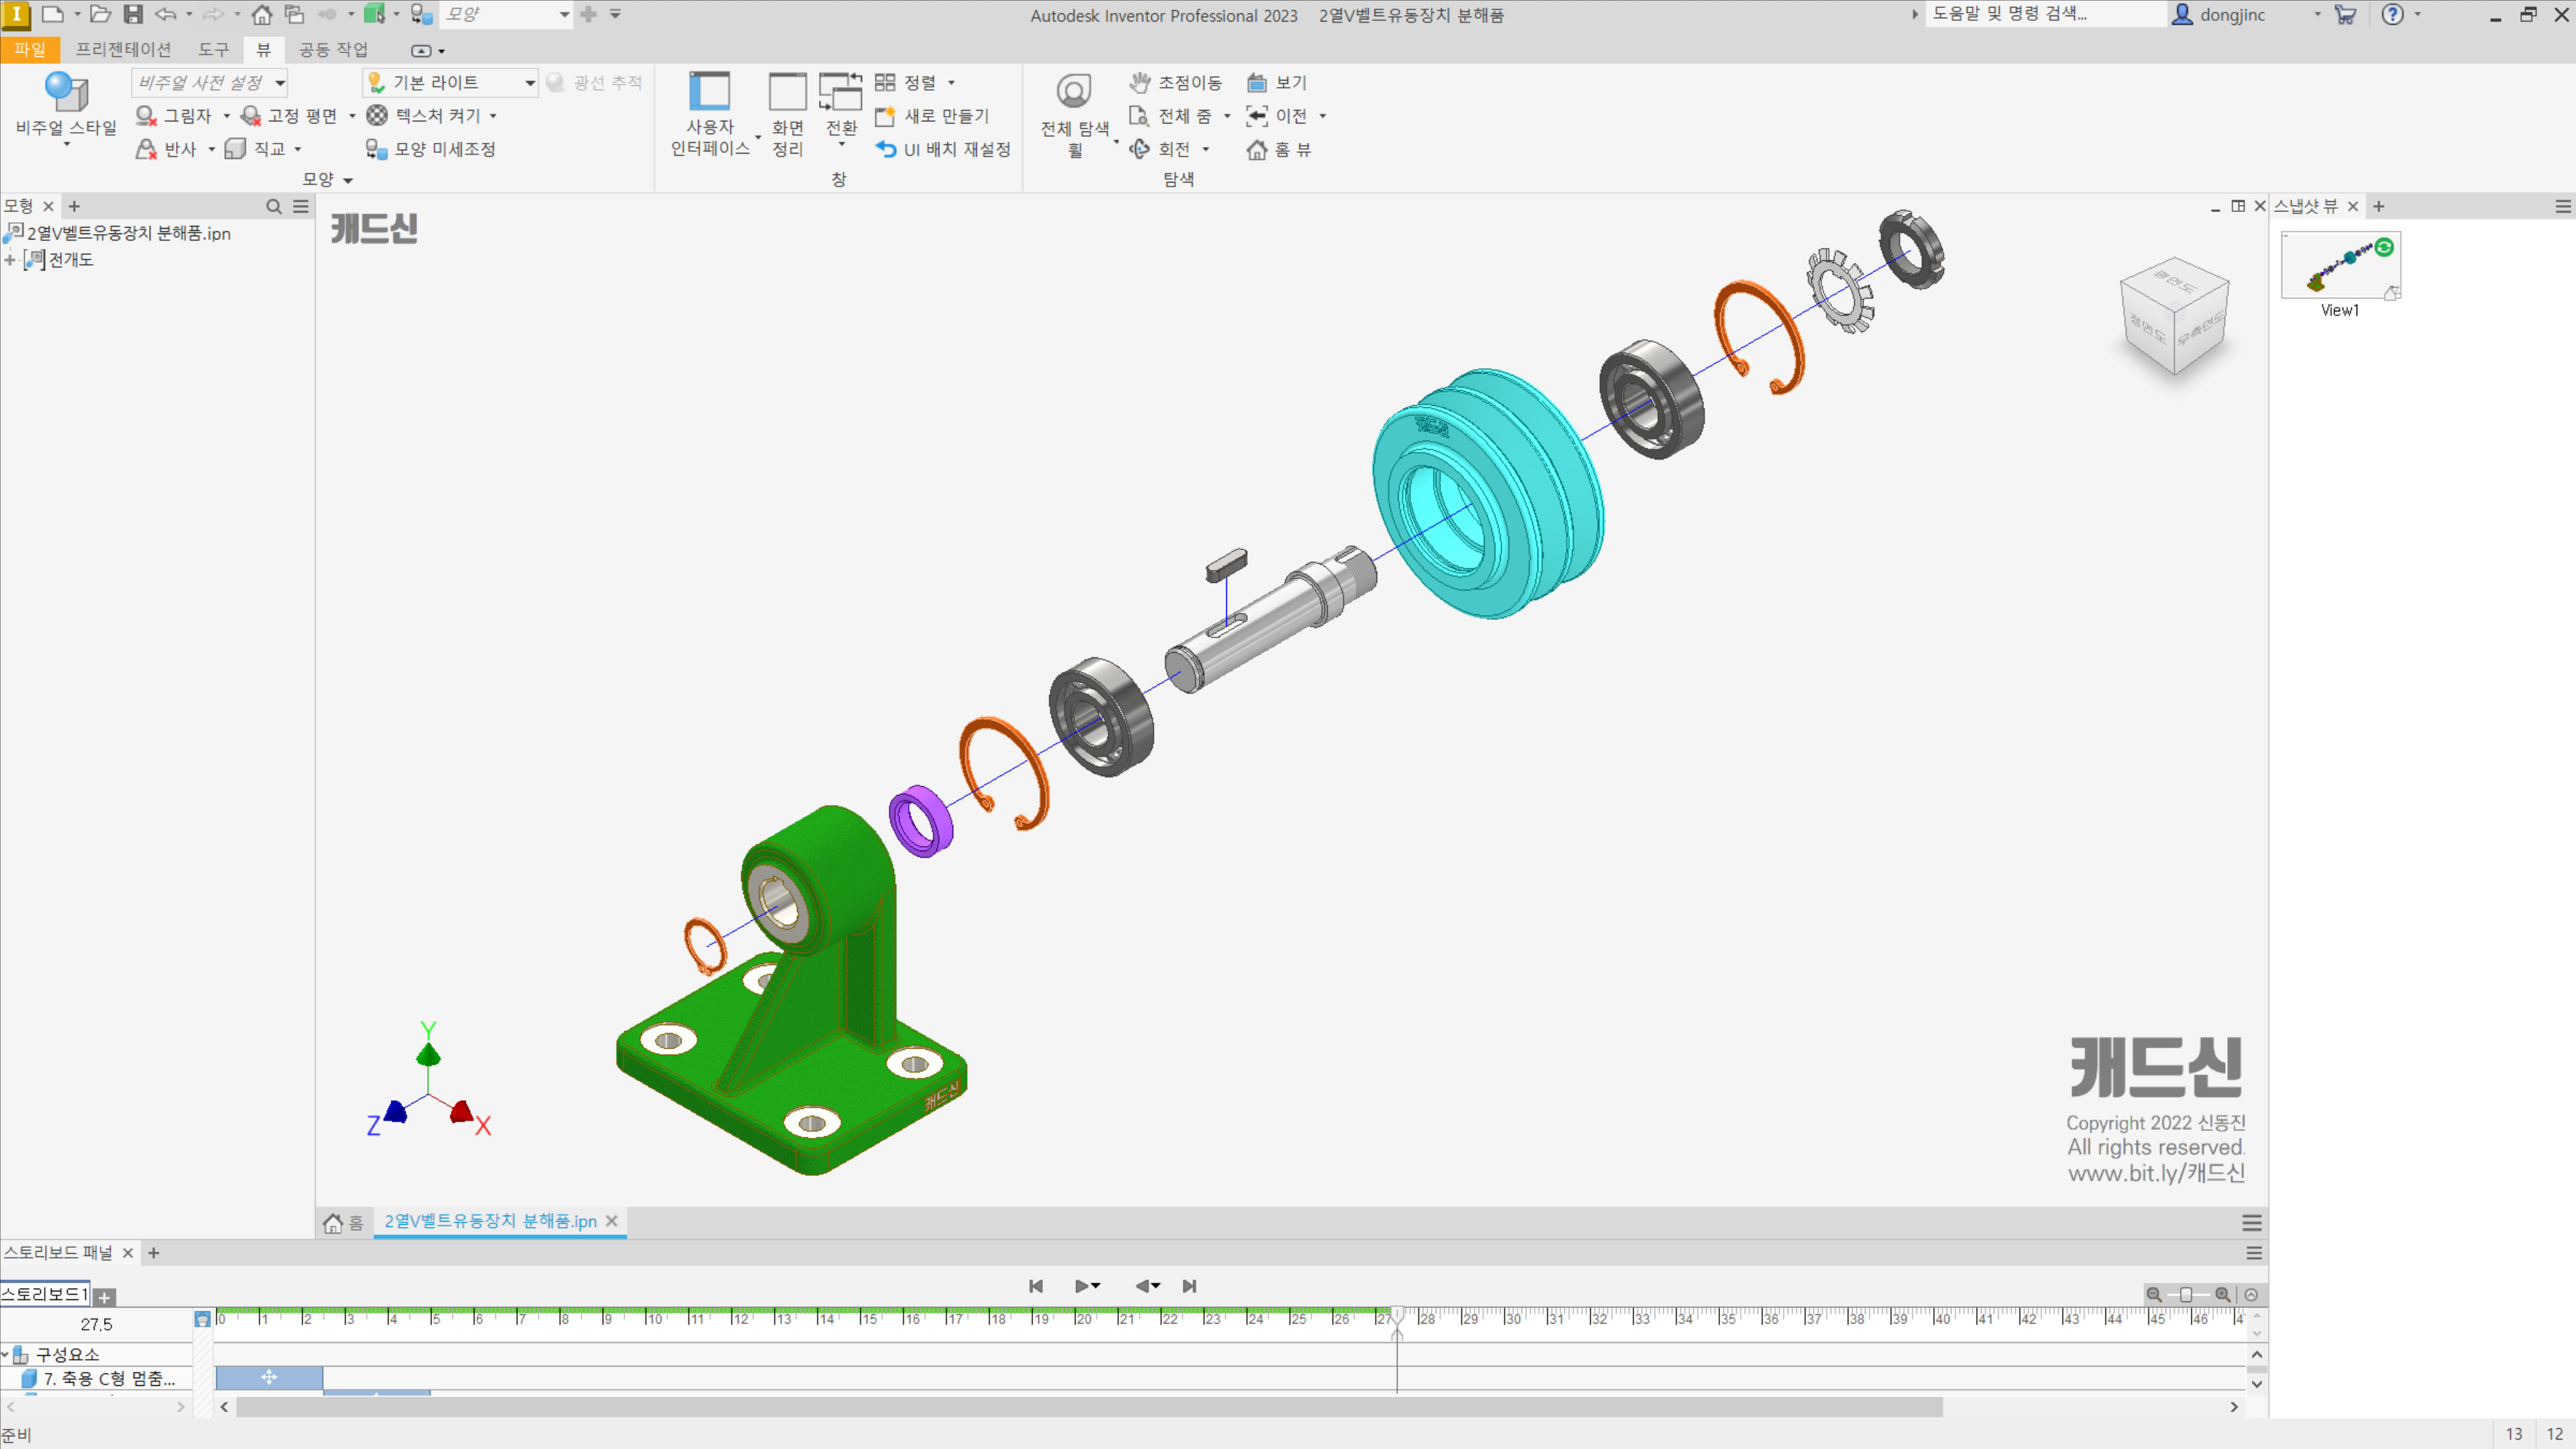Toggle Textures On (텍스처 켜기)
2576x1449 pixels.
424,116
